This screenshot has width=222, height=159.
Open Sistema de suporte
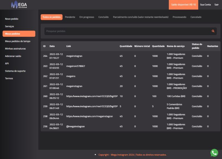tap(15, 71)
